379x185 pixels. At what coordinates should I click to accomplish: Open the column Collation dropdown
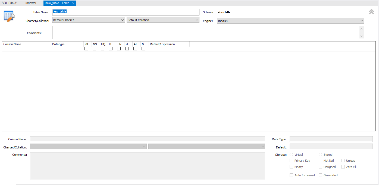[207, 147]
